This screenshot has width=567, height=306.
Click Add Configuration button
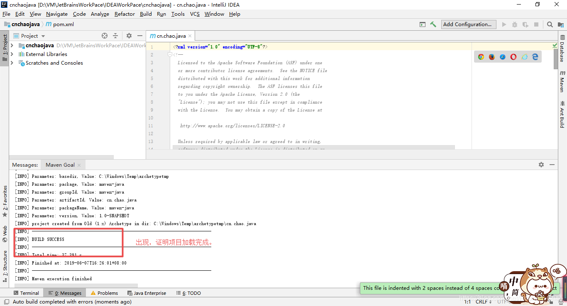[x=469, y=24]
